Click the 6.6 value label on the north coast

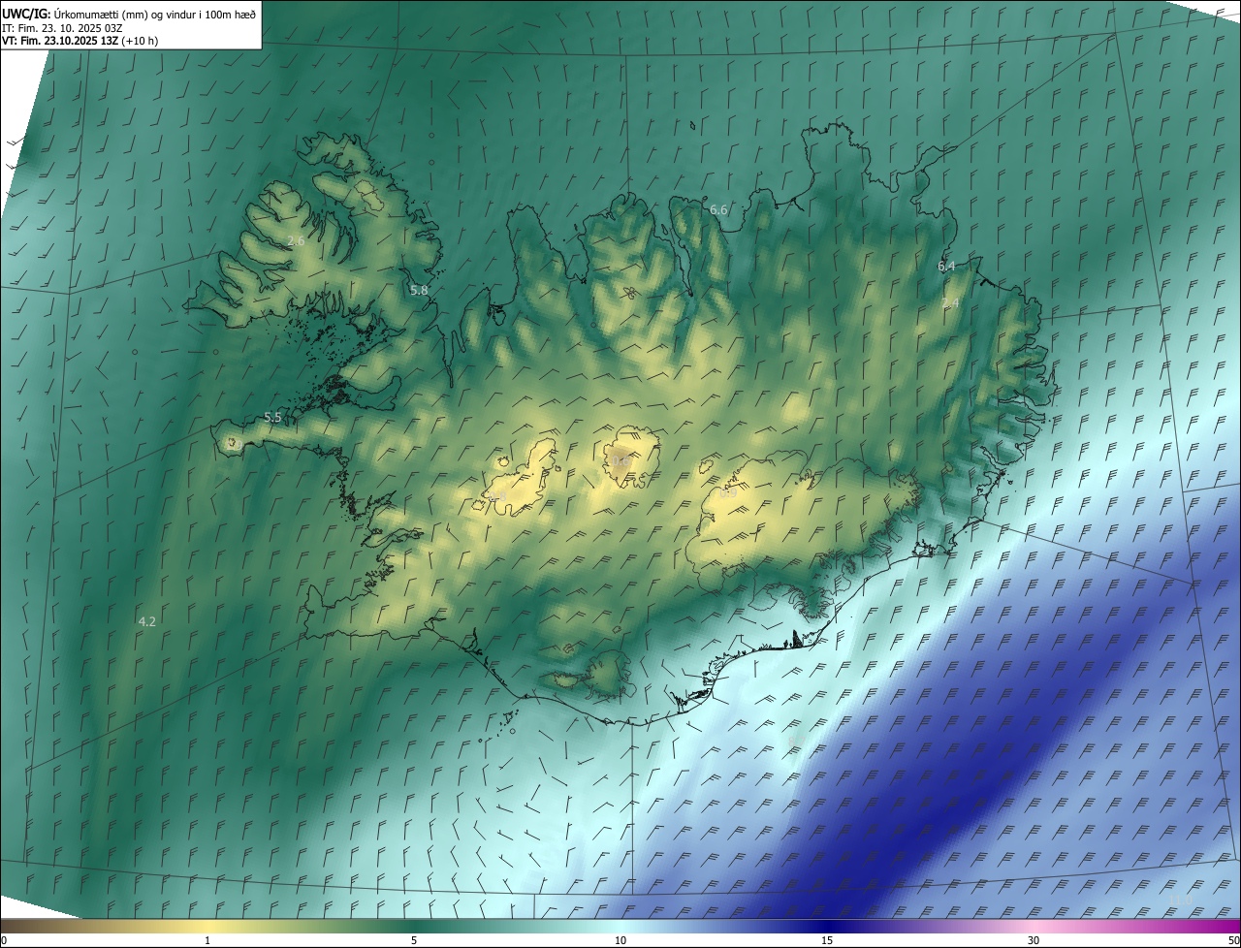(x=718, y=209)
